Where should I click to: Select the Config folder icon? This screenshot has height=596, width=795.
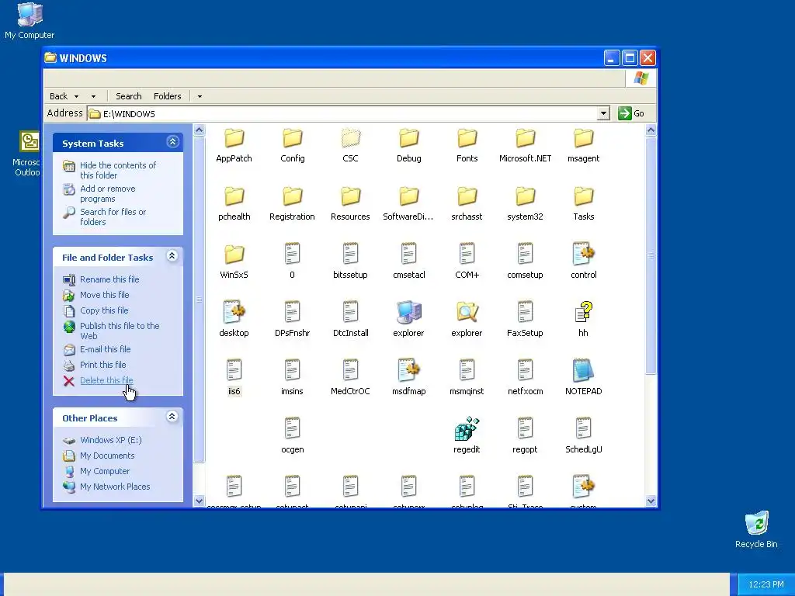click(x=293, y=138)
